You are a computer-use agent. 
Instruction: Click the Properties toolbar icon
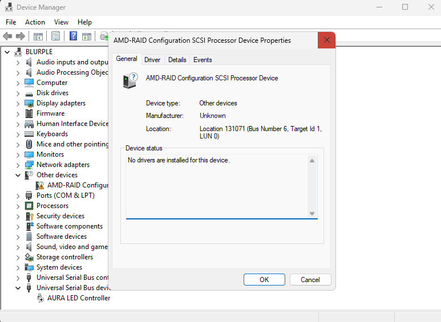click(x=56, y=36)
